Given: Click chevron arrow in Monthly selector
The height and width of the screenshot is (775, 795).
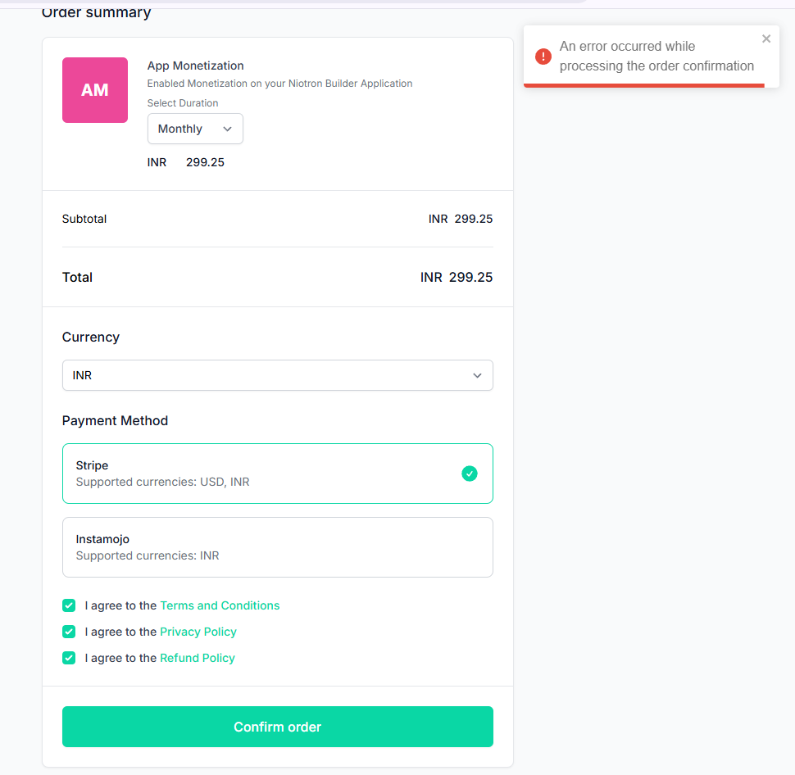Looking at the screenshot, I should tap(228, 129).
